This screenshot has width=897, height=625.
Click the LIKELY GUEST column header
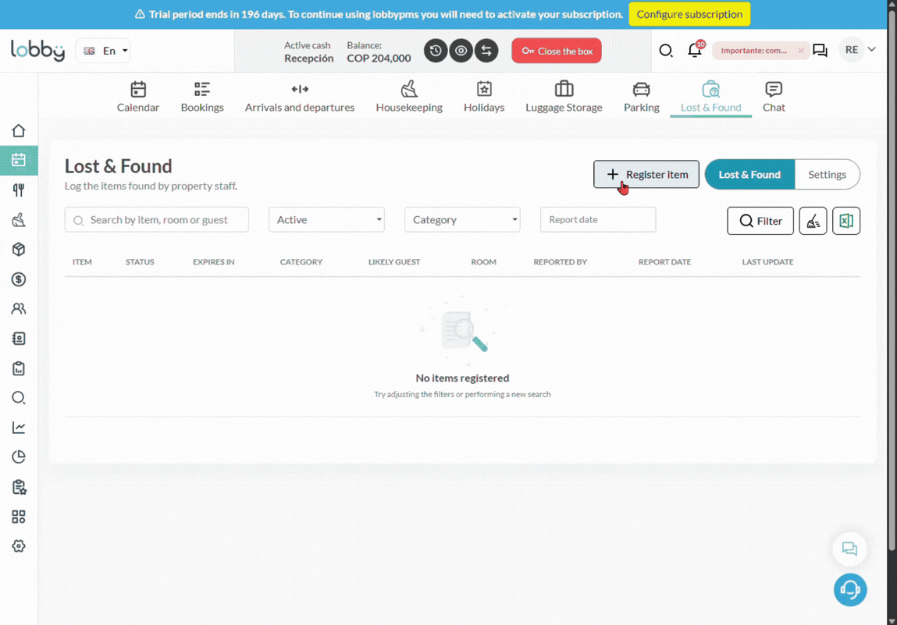click(x=394, y=262)
